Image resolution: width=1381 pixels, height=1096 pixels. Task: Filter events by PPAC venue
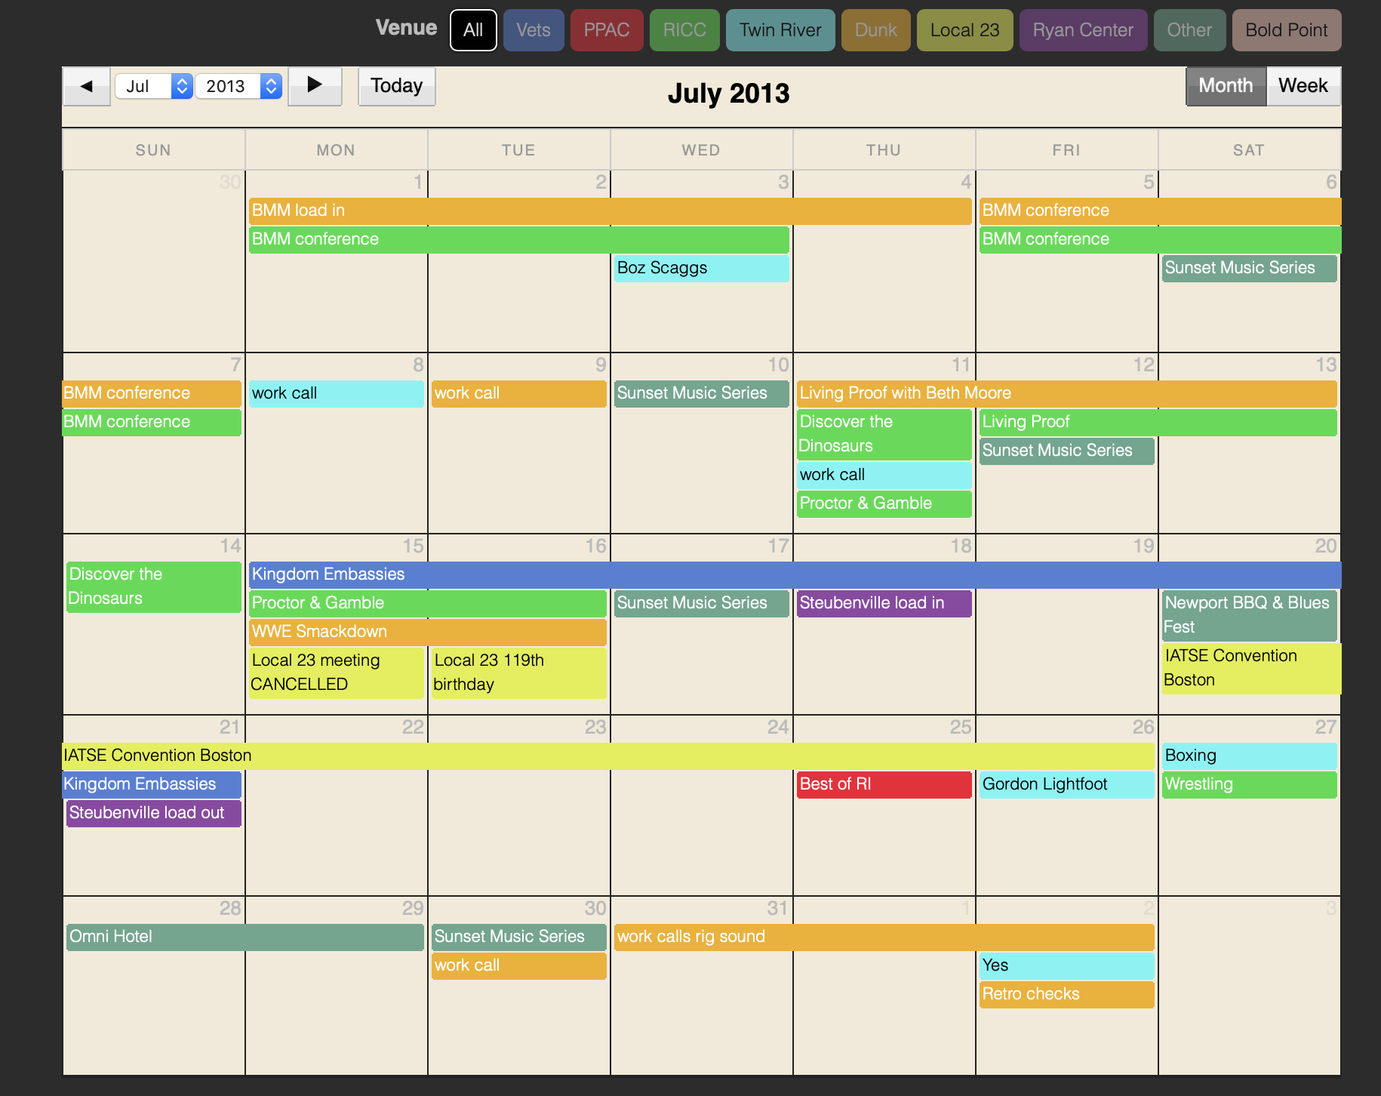coord(607,30)
